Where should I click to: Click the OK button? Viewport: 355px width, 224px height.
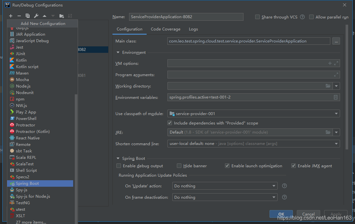point(281,214)
